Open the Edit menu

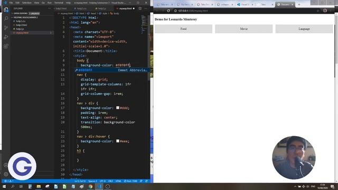[x=17, y=3]
